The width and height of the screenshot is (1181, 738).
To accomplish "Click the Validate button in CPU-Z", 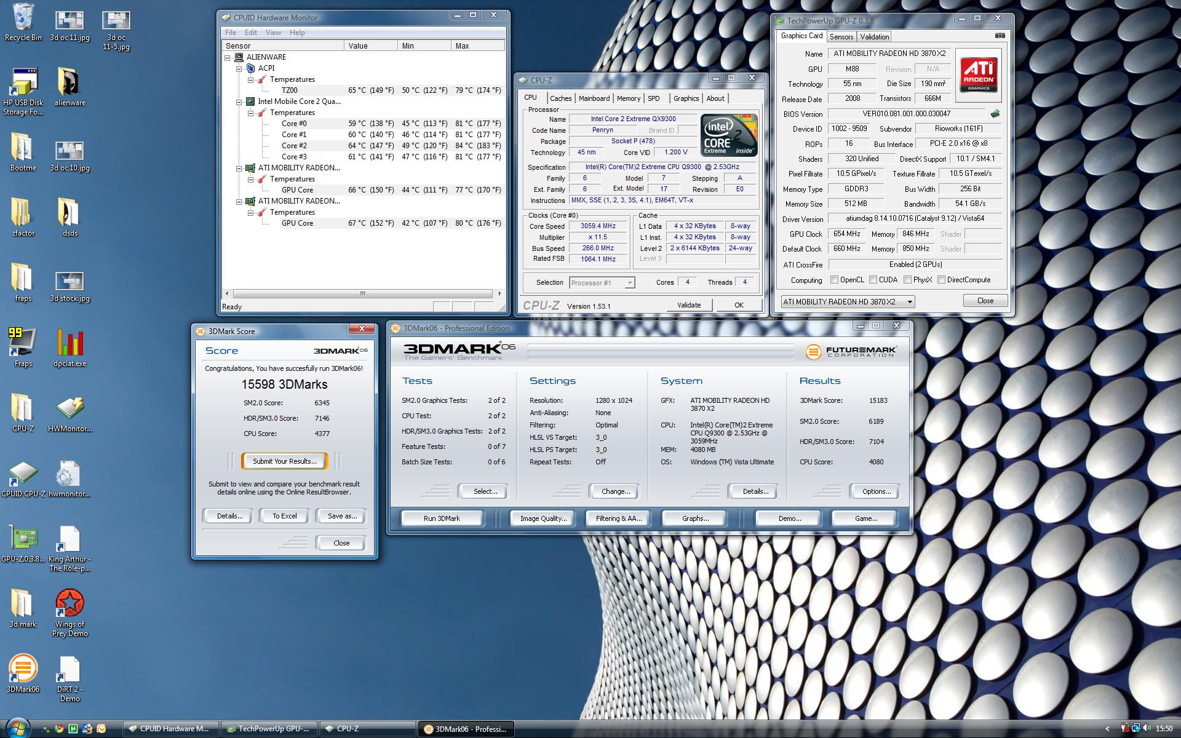I will 689,305.
